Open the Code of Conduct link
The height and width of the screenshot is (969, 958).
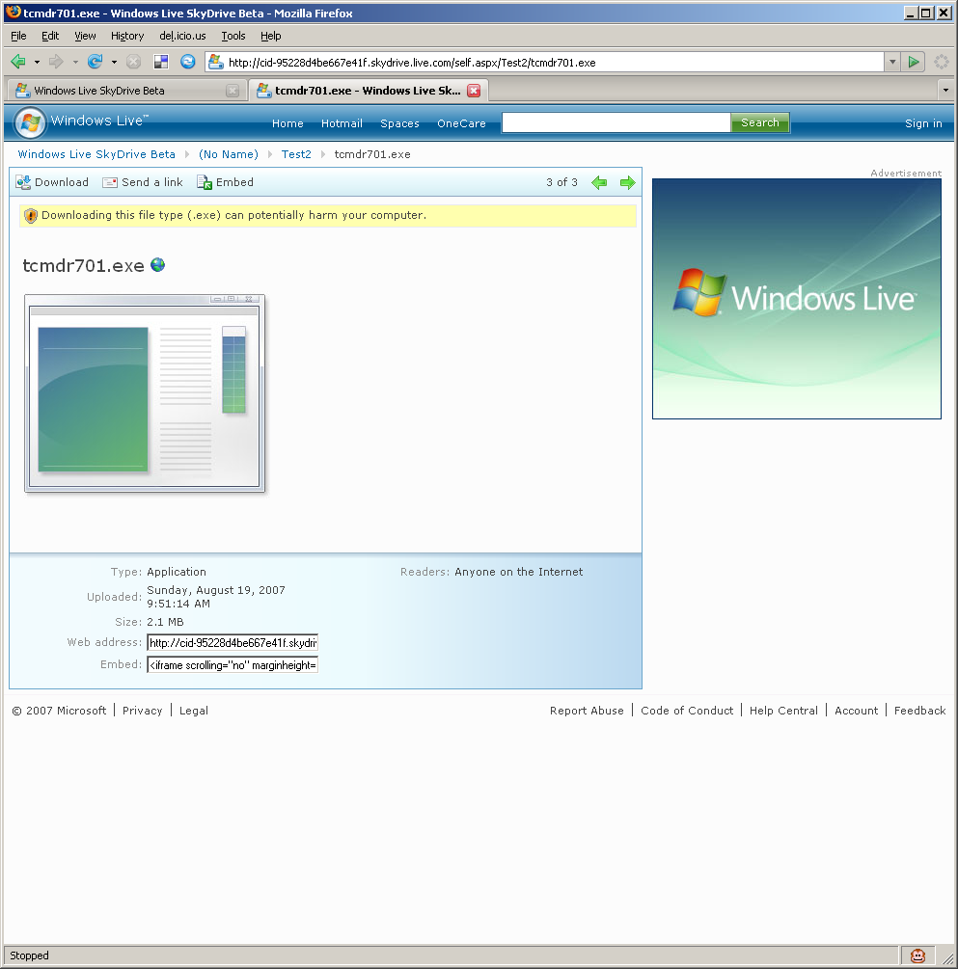coord(687,711)
